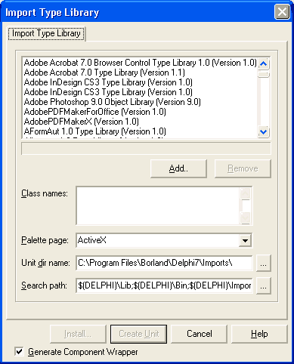Browse for Search path directories
The width and height of the screenshot is (294, 364).
click(x=263, y=285)
